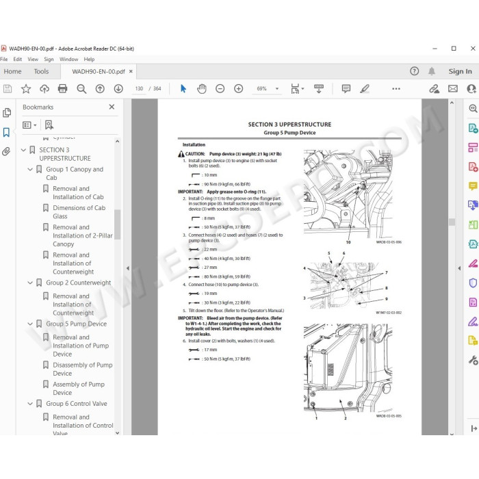Collapse left navigation pane arrow
This screenshot has height=479, width=479.
(128, 268)
